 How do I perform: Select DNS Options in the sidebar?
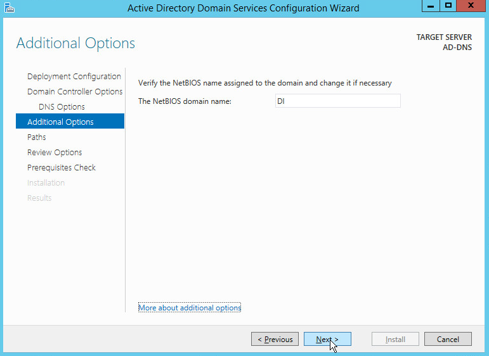coord(62,107)
